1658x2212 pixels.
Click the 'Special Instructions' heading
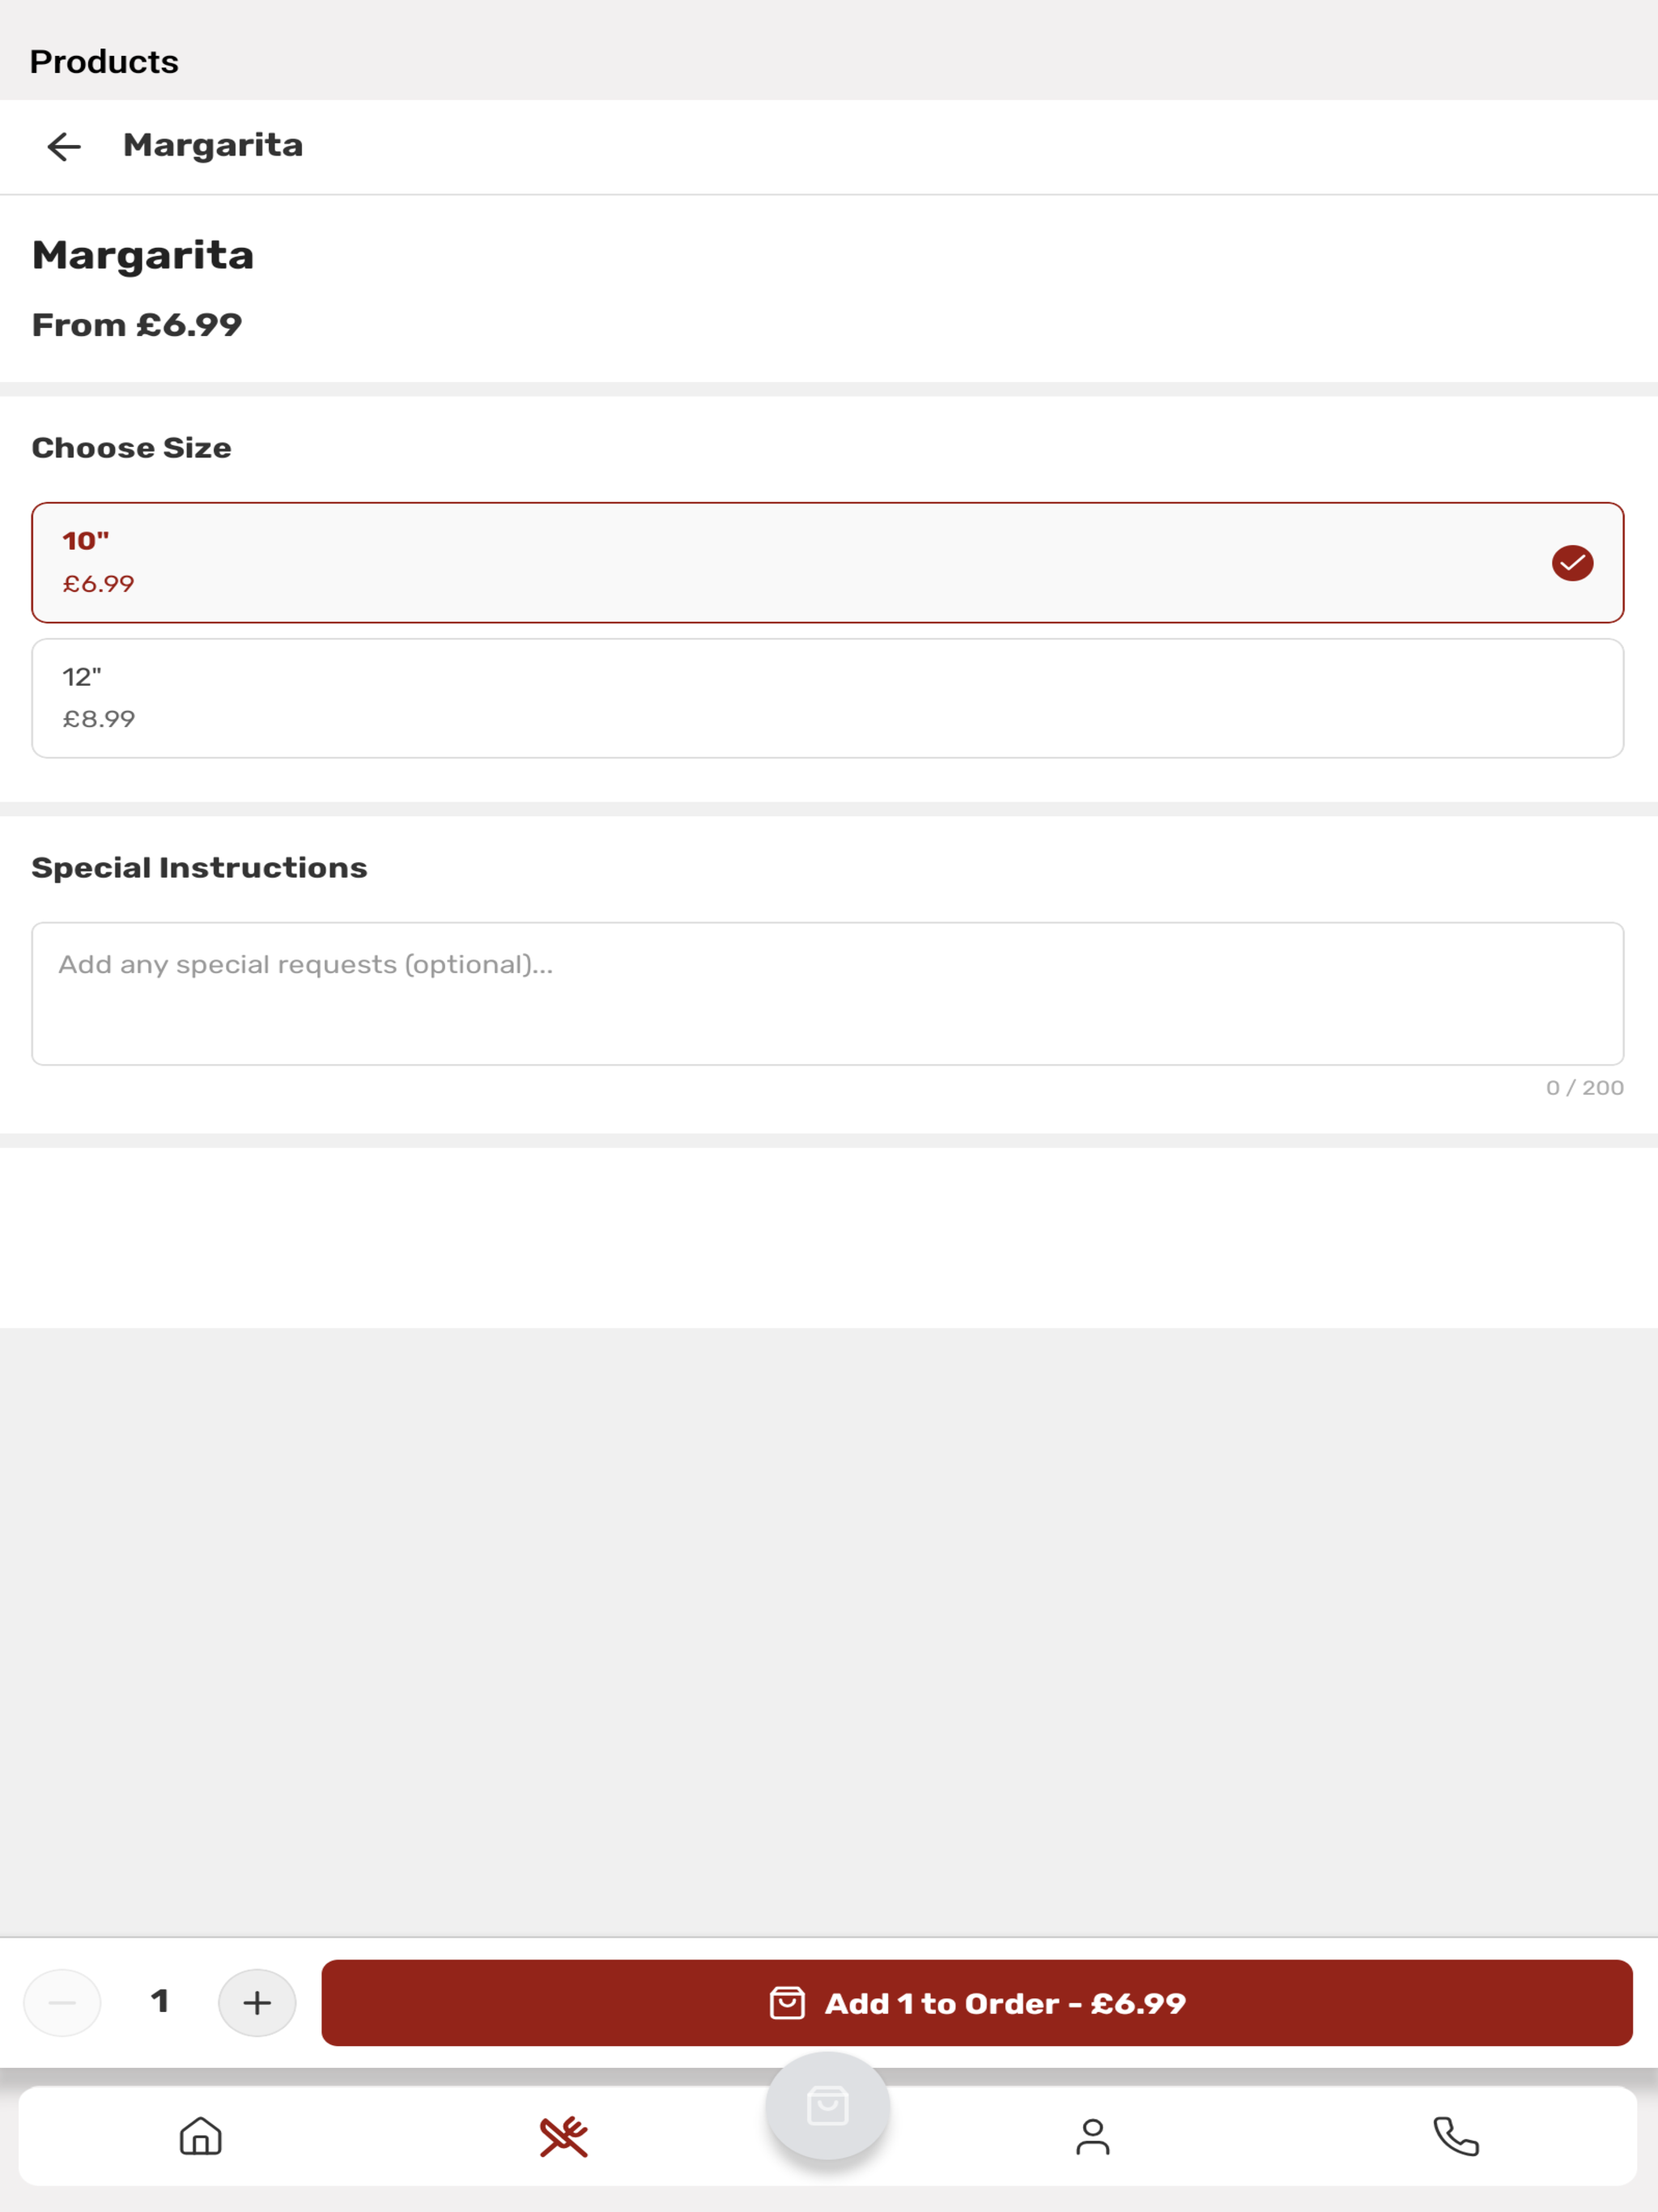pyautogui.click(x=200, y=868)
